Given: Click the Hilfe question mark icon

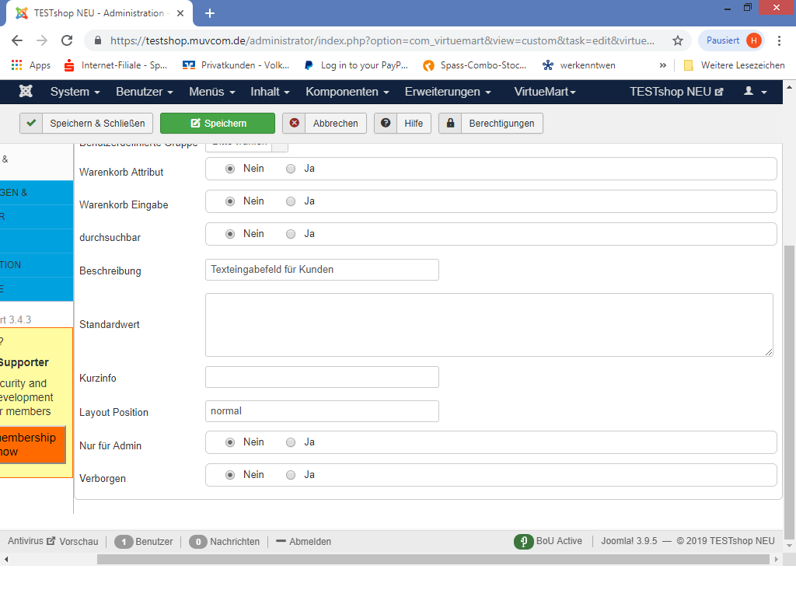Looking at the screenshot, I should [386, 124].
